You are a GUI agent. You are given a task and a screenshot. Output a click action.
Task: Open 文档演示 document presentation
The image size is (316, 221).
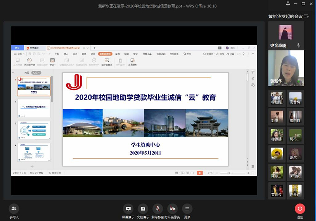click(x=143, y=208)
